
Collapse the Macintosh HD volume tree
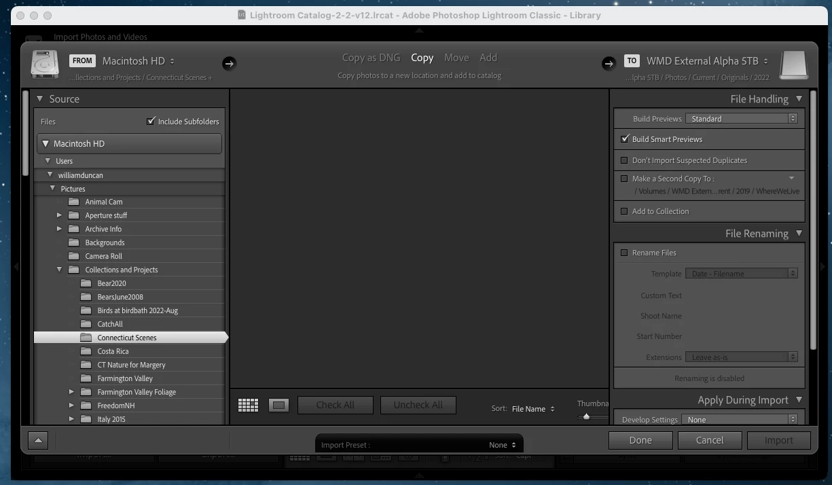(46, 143)
